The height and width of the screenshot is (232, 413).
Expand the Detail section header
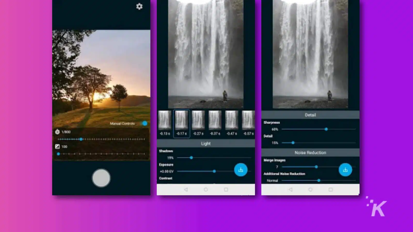click(x=311, y=115)
